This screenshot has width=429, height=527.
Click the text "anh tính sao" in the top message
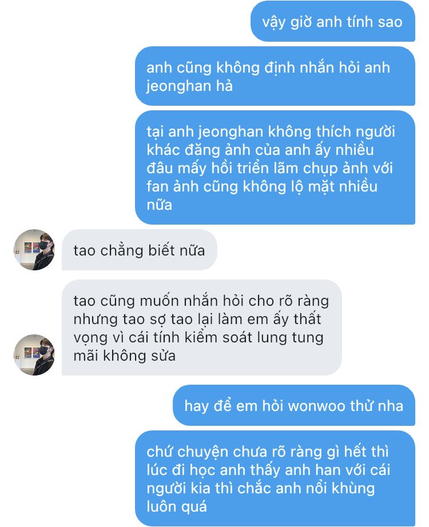click(359, 22)
